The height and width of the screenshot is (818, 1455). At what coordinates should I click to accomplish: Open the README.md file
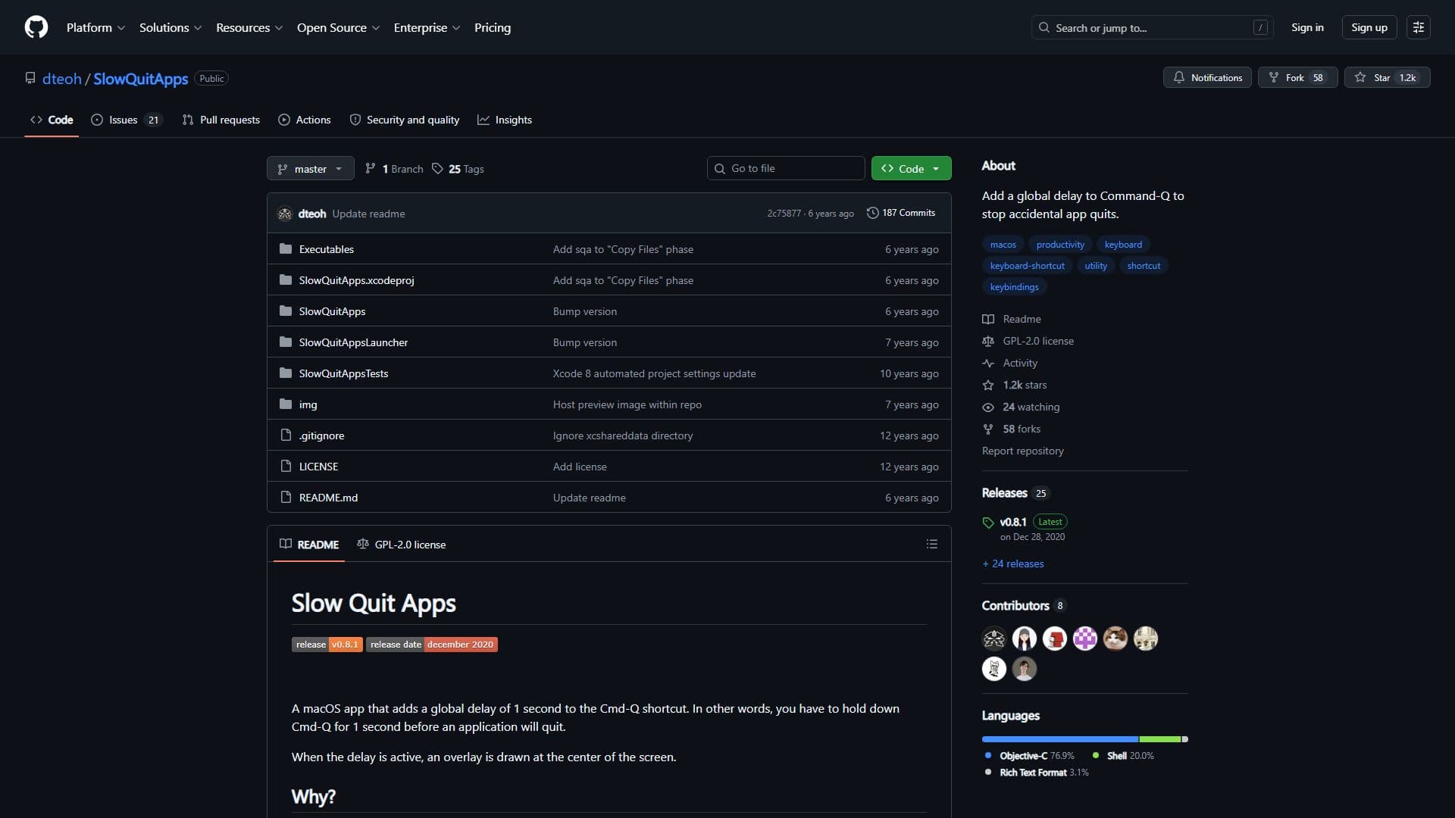[328, 498]
